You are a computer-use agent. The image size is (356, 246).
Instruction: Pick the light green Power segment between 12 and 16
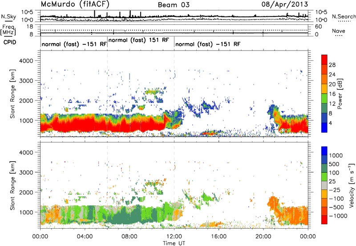coord(324,99)
